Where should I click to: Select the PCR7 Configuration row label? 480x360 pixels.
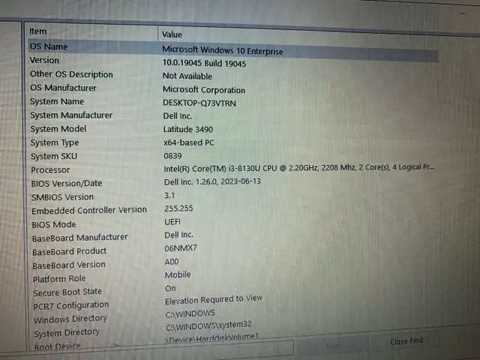(x=71, y=306)
